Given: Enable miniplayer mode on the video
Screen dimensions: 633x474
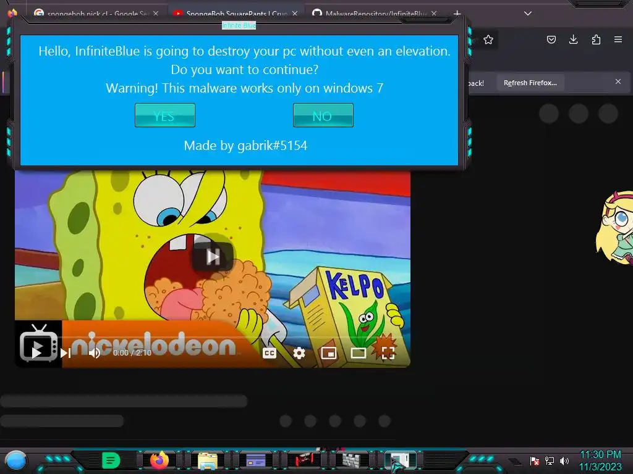Looking at the screenshot, I should (329, 353).
